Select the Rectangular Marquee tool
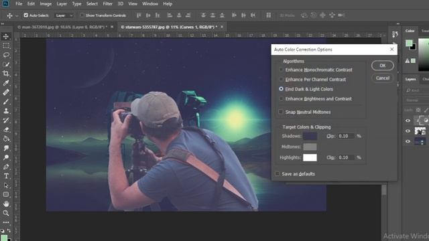 6,46
